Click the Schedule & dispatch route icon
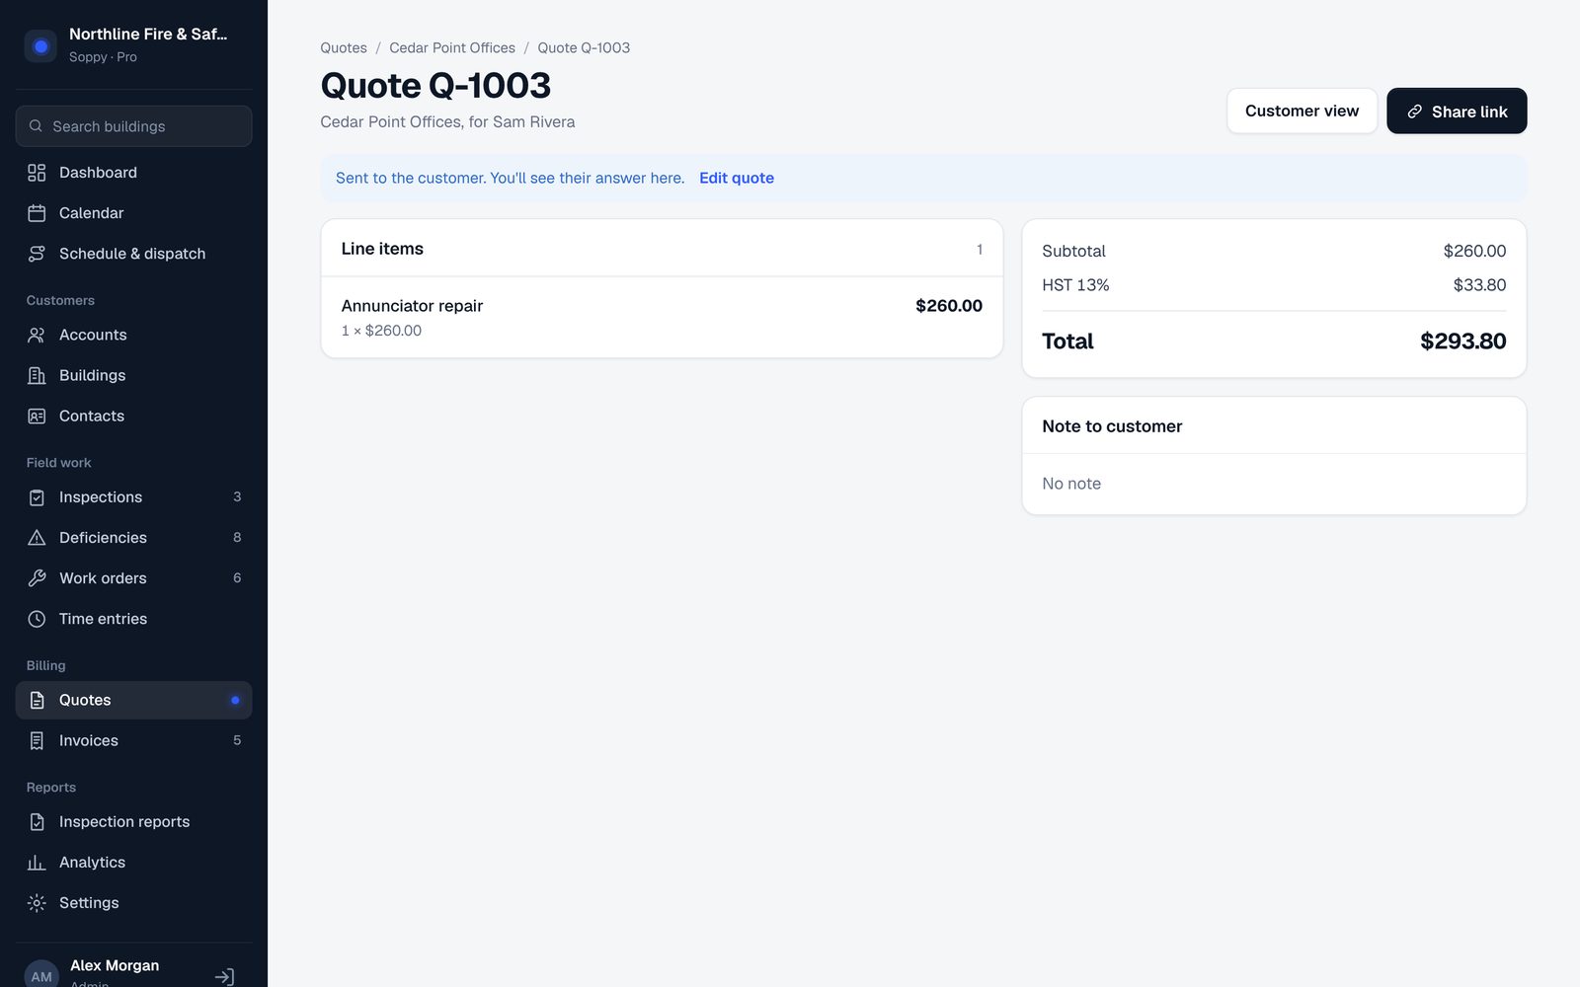1580x987 pixels. point(37,254)
